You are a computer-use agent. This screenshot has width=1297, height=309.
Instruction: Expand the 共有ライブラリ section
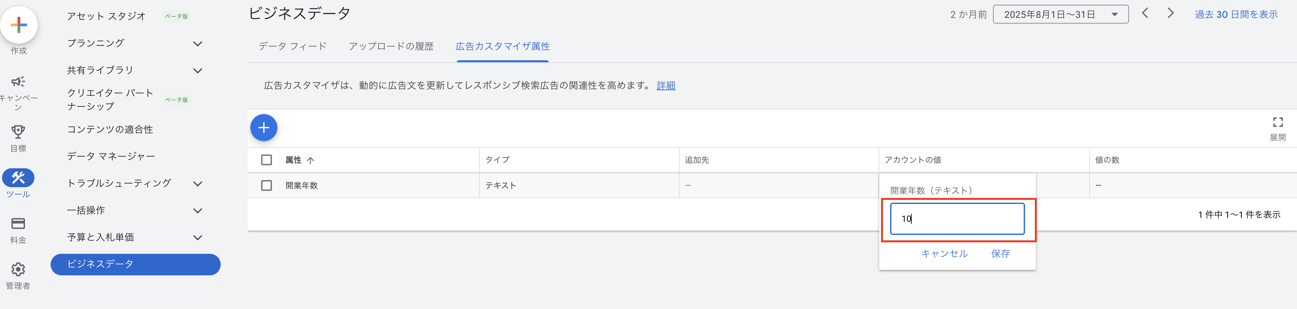click(198, 71)
